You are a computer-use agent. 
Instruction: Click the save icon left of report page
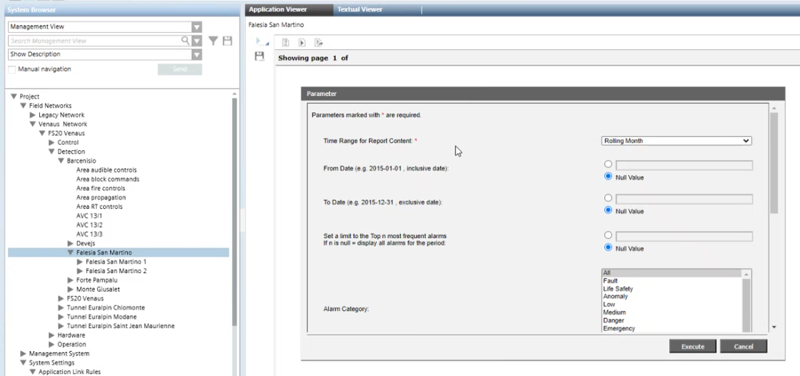260,56
